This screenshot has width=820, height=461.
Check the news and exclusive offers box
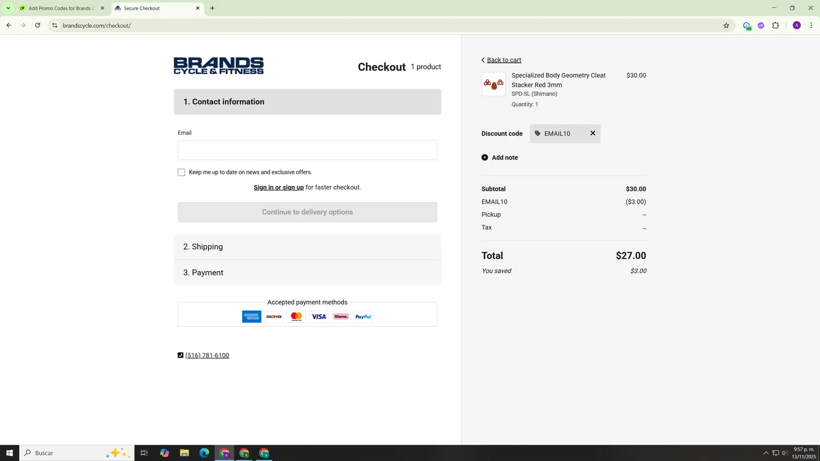click(181, 173)
